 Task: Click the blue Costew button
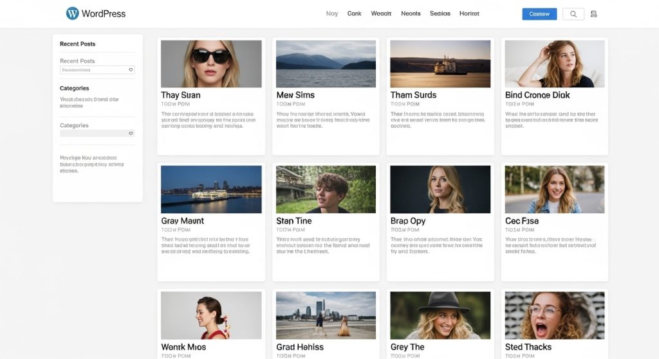pos(539,14)
